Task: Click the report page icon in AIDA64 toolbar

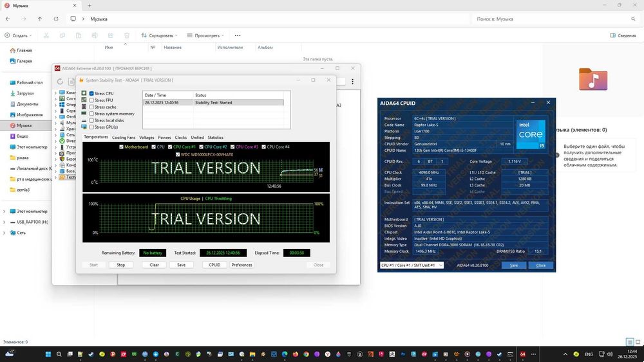Action: tap(71, 82)
